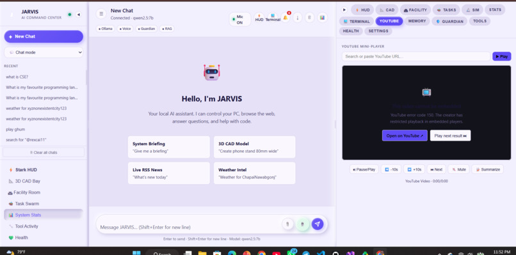The height and width of the screenshot is (255, 516).
Task: Click the microphone icon in message box
Action: tap(302, 224)
